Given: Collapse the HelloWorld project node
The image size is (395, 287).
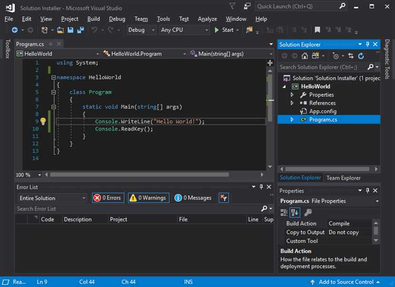Looking at the screenshot, I should pos(284,87).
